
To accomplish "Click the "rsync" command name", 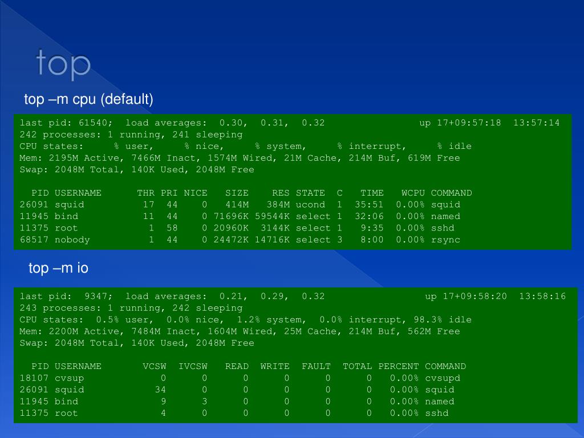I will [x=445, y=240].
